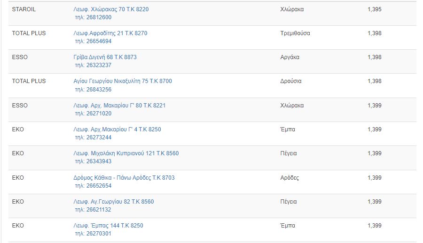Open Λεωφ. Αγ.Γεωργίου 82 Τ.Κ 8560 link
This screenshot has width=423, height=243.
[x=114, y=202]
